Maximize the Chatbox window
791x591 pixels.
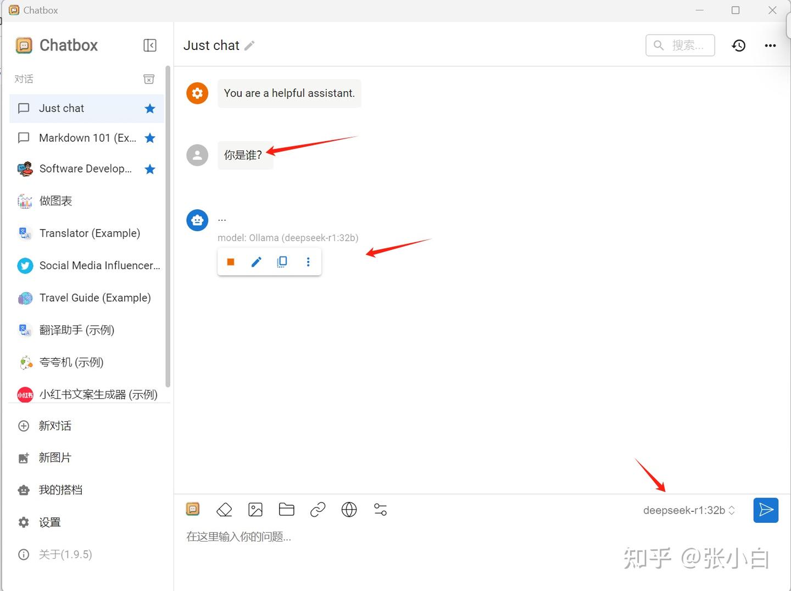click(x=736, y=10)
